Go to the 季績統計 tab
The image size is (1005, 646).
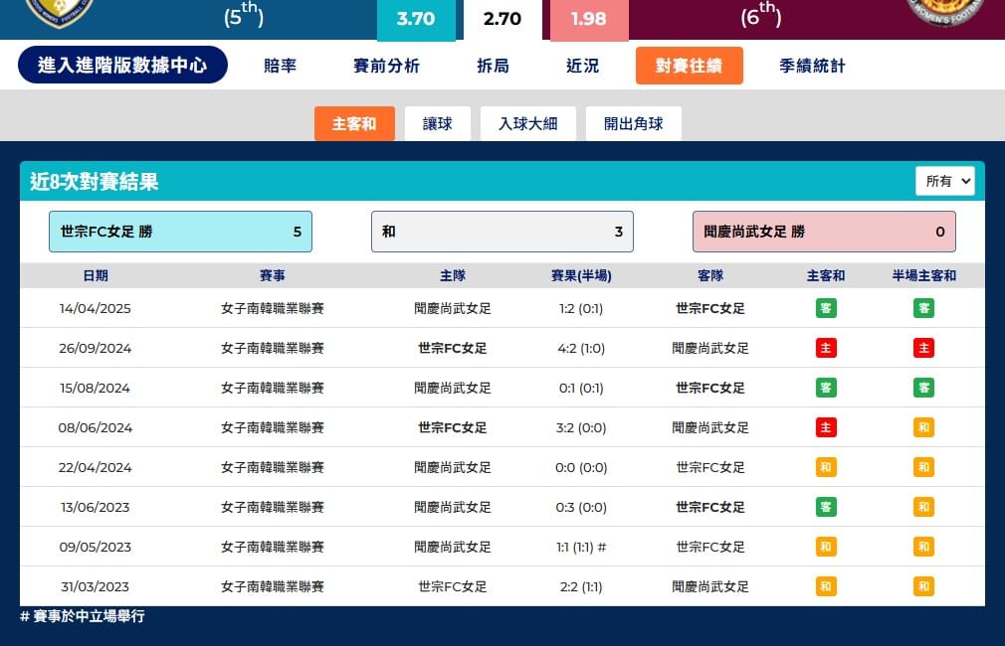[812, 66]
